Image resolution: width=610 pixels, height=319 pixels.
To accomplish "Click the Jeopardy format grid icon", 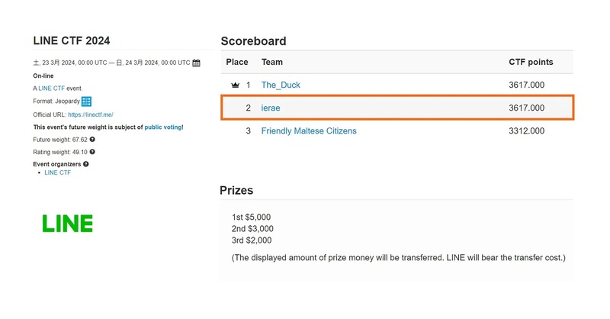I will 87,101.
